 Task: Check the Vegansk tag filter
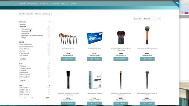pyautogui.click(x=19, y=71)
